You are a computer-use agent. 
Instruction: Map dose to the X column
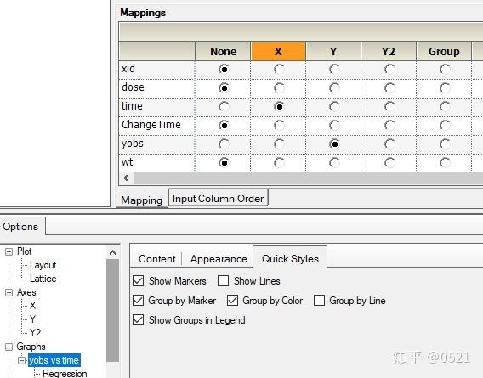point(279,88)
